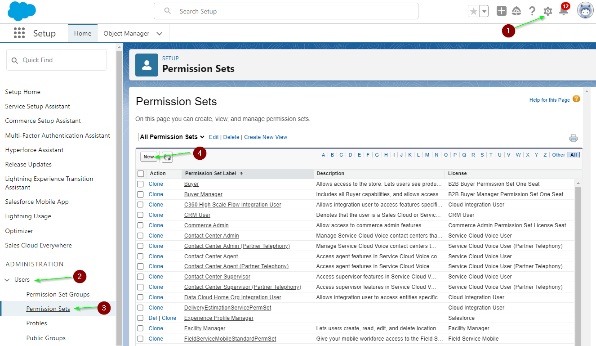
Task: Open the Favorites list dropdown arrow
Action: pyautogui.click(x=484, y=11)
